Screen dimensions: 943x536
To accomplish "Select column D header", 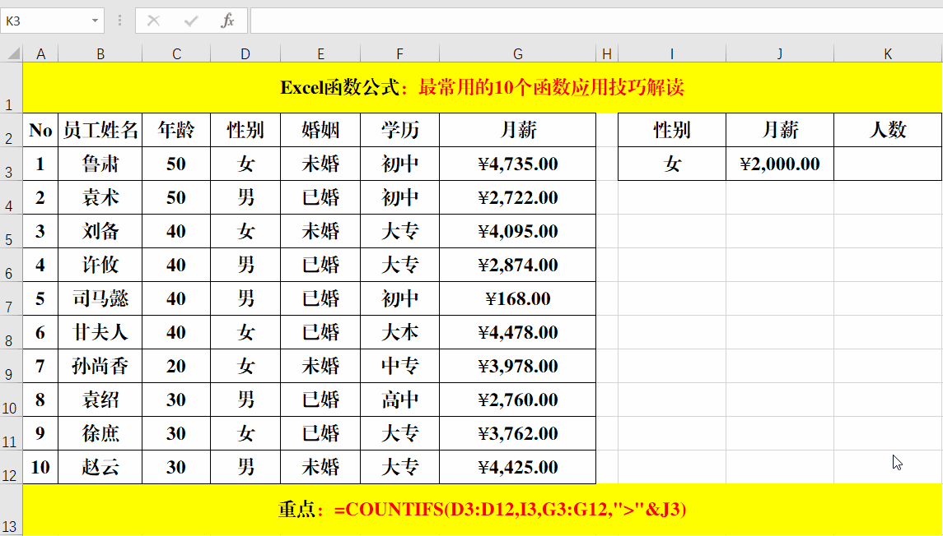I will (245, 54).
